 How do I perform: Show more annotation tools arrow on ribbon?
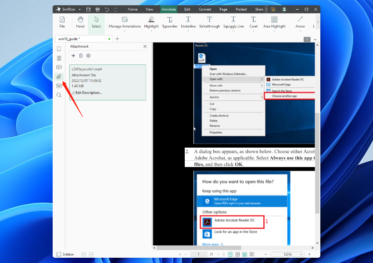318,22
